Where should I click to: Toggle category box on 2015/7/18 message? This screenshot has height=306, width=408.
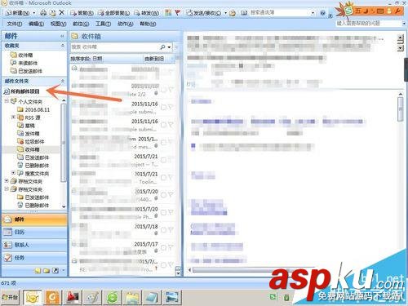pos(163,230)
